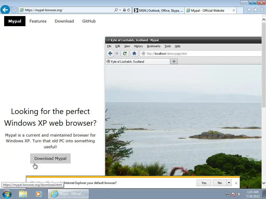The height and width of the screenshot is (199, 266).
Task: Click Yes on default browser prompt
Action: click(204, 183)
